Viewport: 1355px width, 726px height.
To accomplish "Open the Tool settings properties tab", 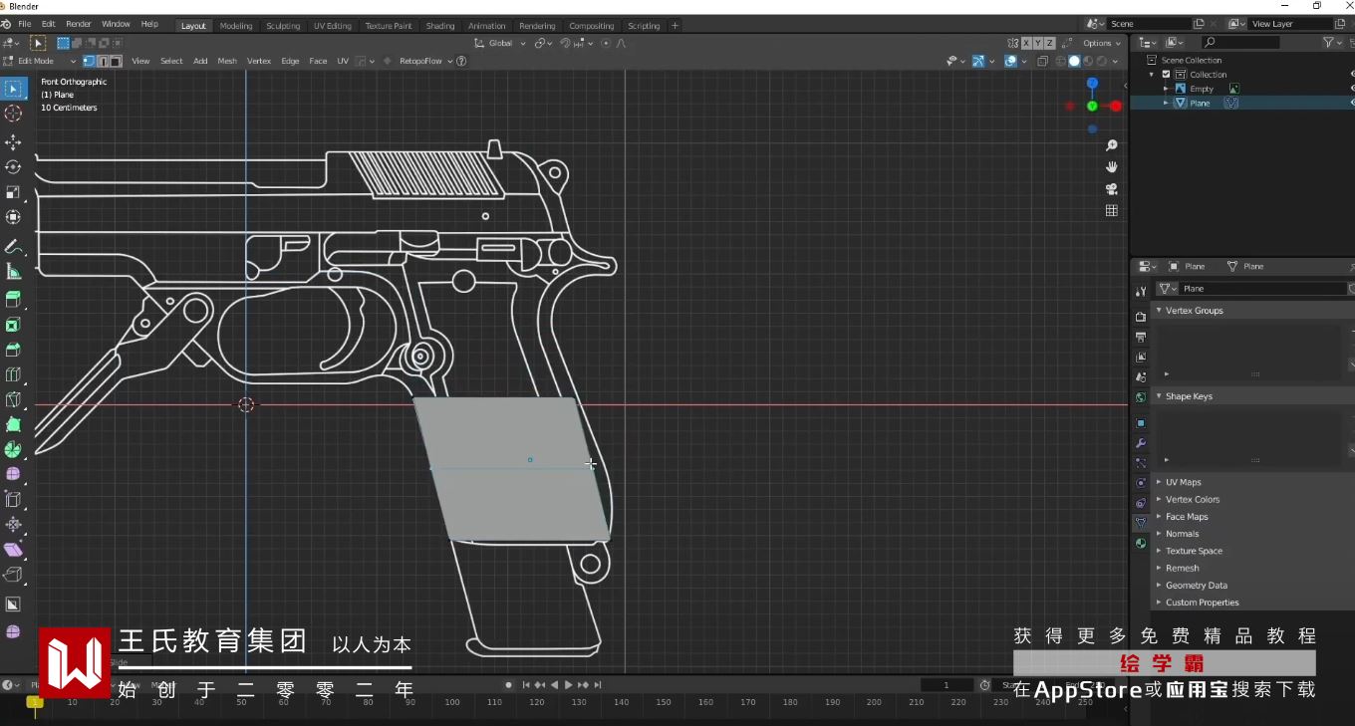I will pyautogui.click(x=1141, y=291).
